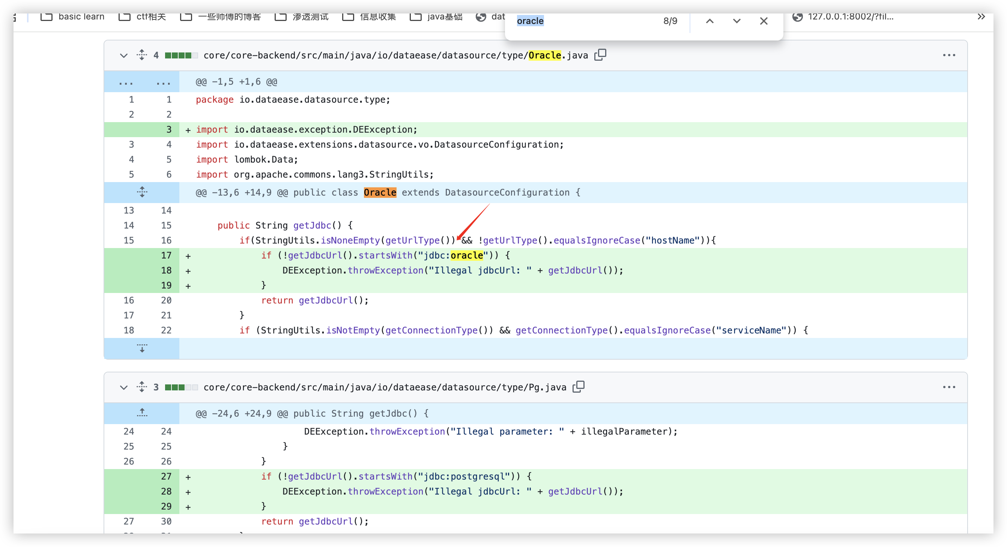
Task: Expand all lines in Pg.java diff
Action: 141,387
